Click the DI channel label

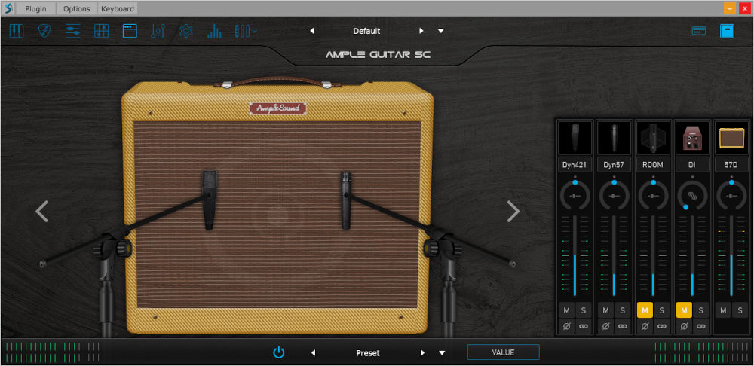click(692, 165)
